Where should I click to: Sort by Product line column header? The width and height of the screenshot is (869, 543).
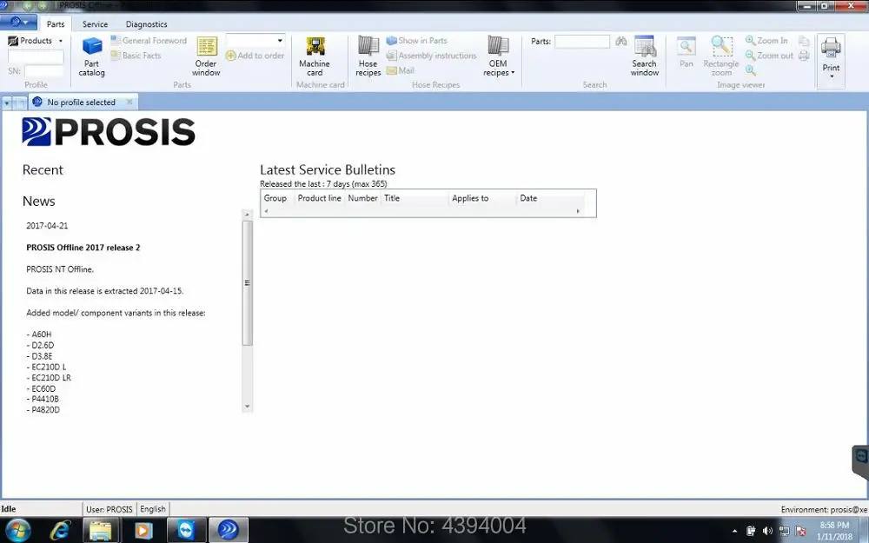(320, 198)
